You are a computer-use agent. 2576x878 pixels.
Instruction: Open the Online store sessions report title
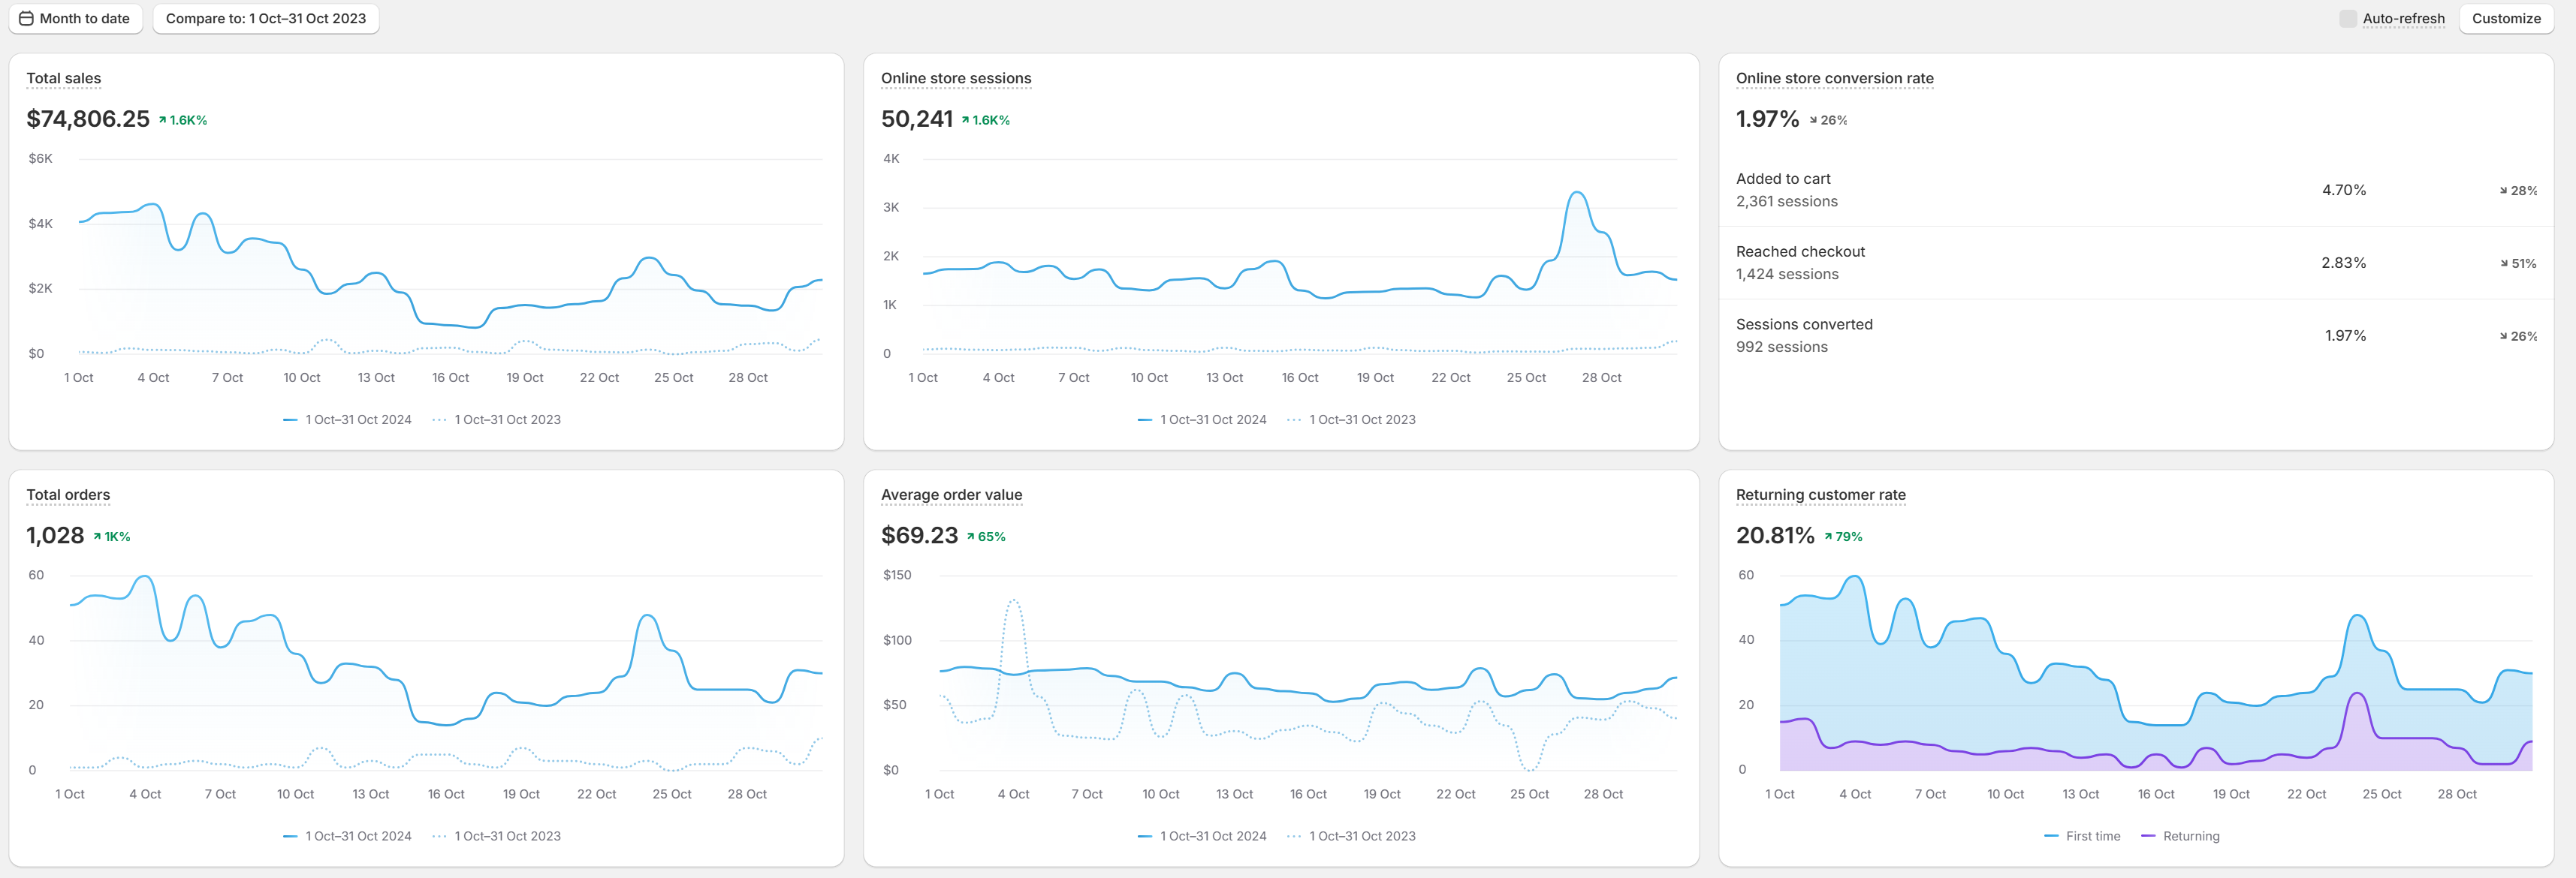click(x=956, y=78)
